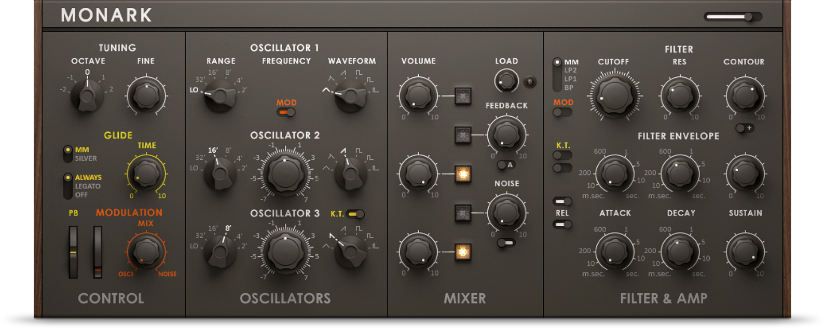Screen dimensions: 825x329
Task: Click the modulation wheel beside PB
Action: pyautogui.click(x=98, y=252)
